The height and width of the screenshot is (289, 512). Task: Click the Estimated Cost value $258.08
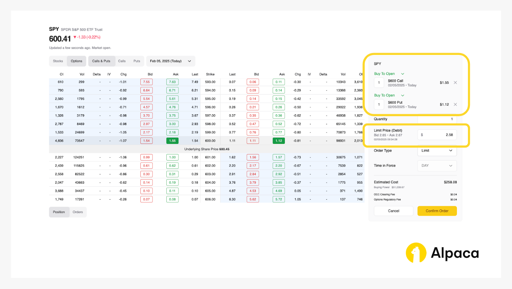pos(450,182)
